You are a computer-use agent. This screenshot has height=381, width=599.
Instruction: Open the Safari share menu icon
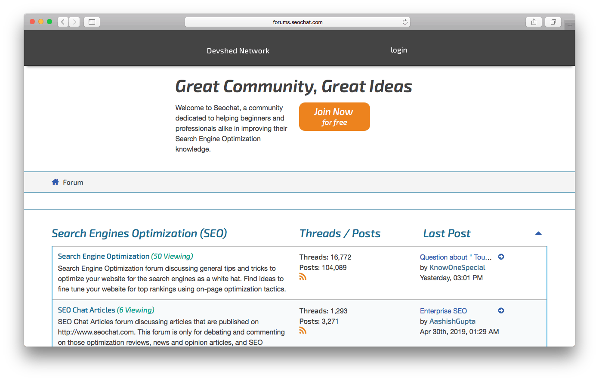534,22
